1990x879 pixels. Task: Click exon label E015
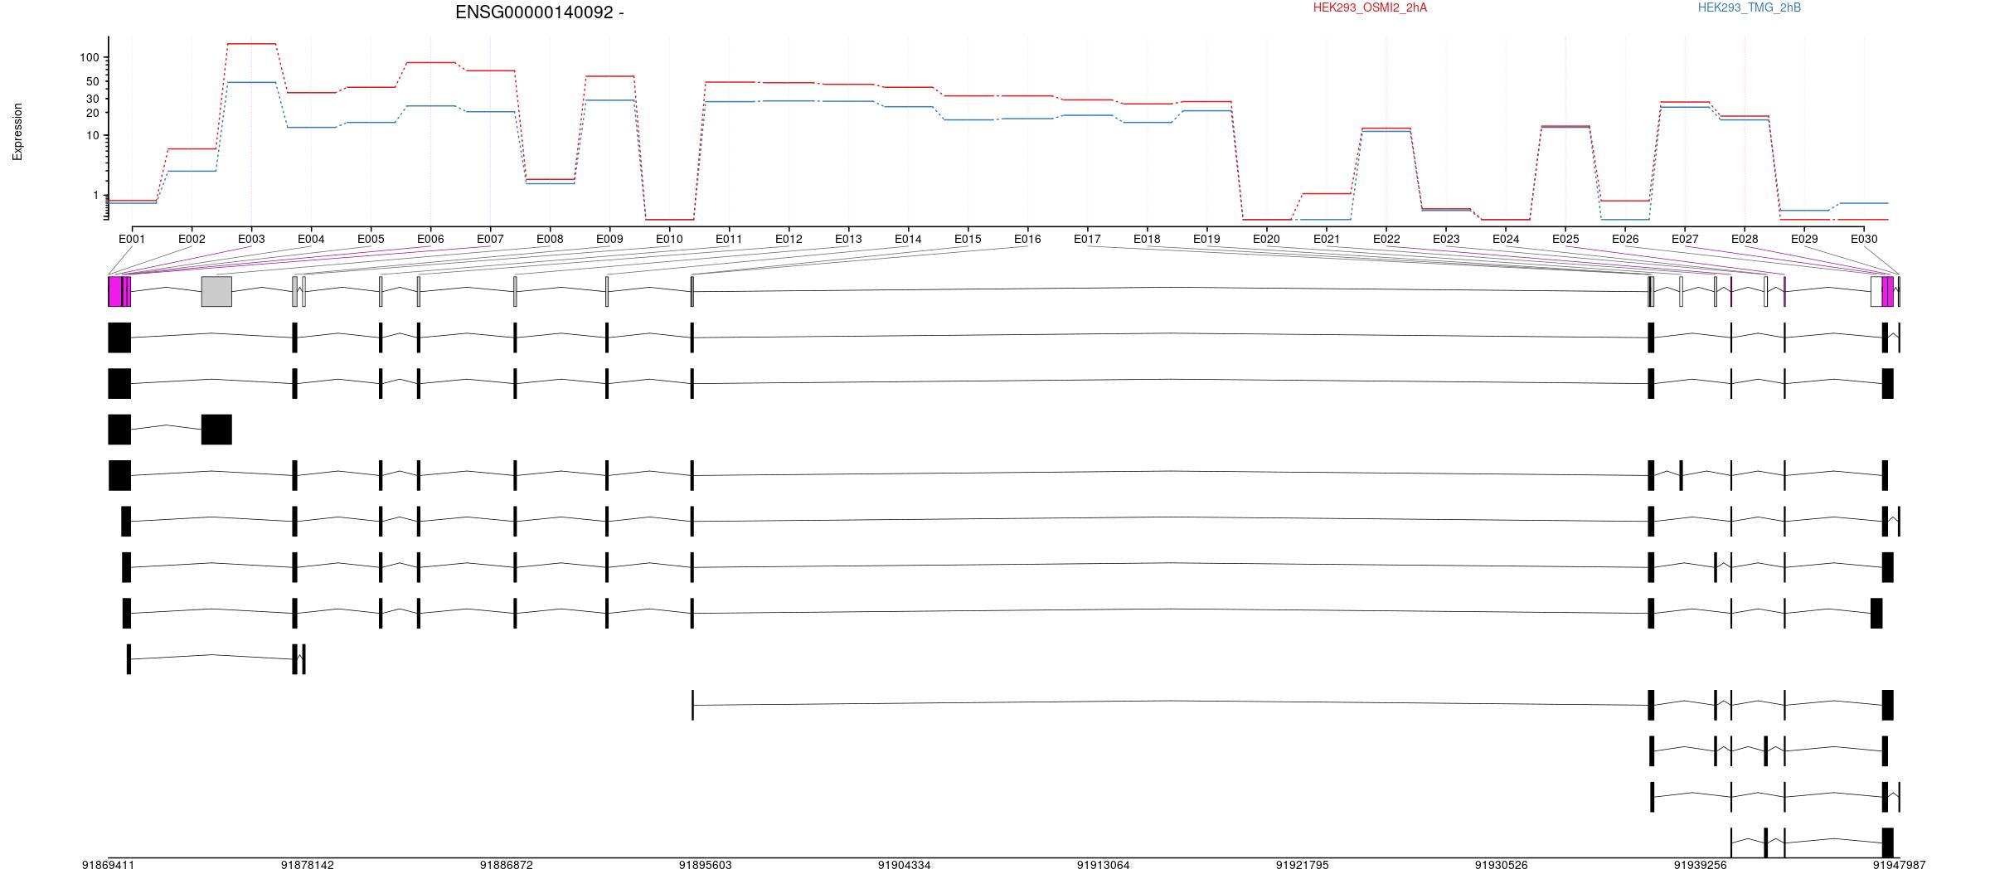click(968, 239)
